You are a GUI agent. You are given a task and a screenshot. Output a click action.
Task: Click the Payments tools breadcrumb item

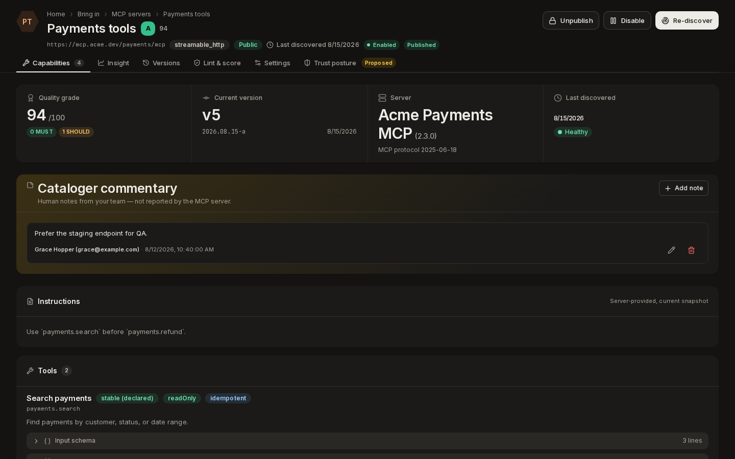[187, 14]
